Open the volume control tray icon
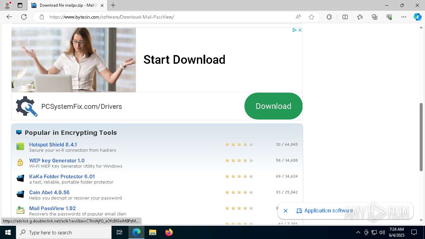Image resolution: width=425 pixels, height=239 pixels. click(x=382, y=232)
